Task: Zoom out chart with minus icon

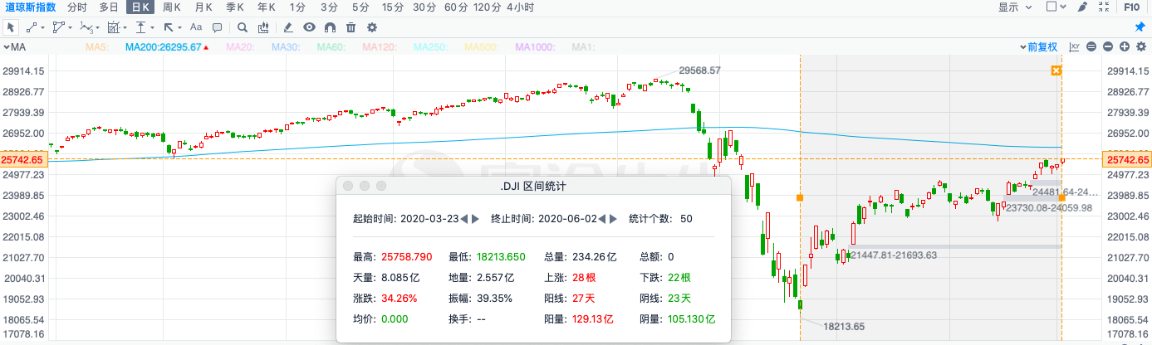Action: 1108,46
